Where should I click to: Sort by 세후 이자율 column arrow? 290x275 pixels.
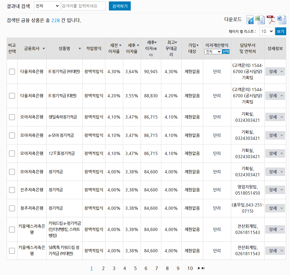[138, 45]
